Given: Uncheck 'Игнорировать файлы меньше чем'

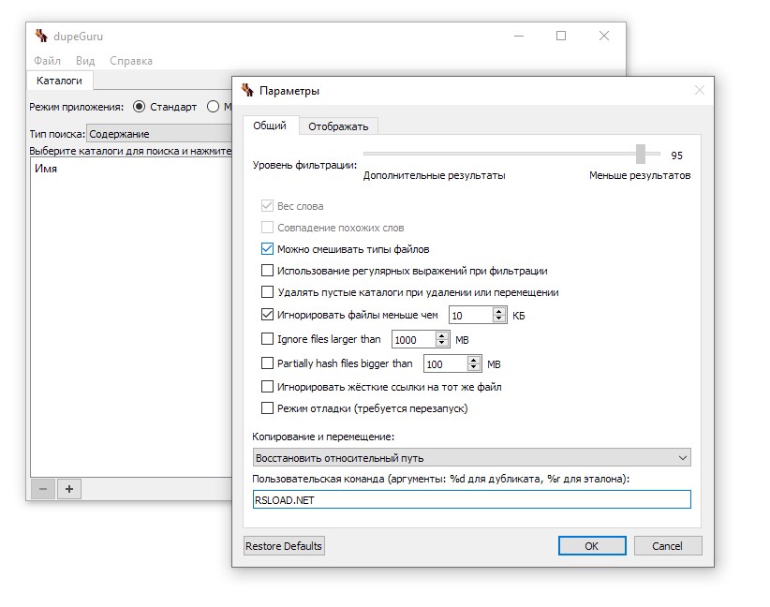Looking at the screenshot, I should click(x=267, y=315).
